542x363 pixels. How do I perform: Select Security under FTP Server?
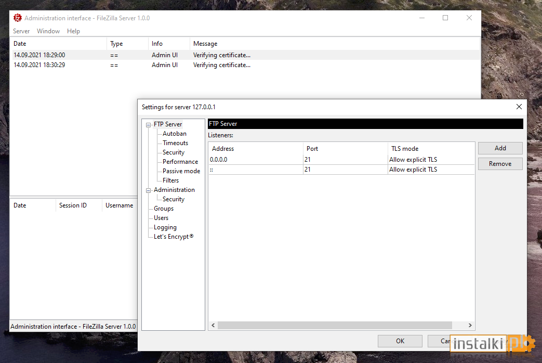point(173,152)
